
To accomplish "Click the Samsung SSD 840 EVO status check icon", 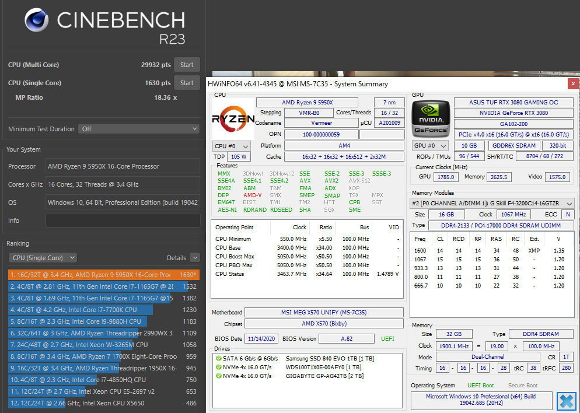I will [x=219, y=358].
